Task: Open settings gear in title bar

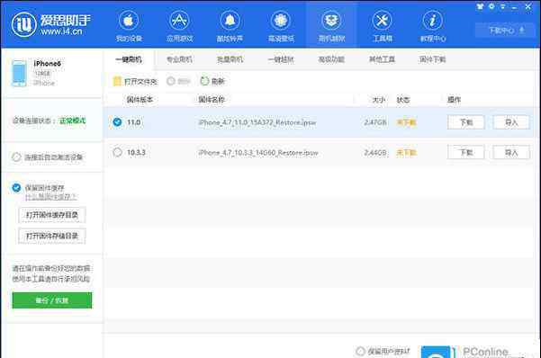Action: coord(491,6)
